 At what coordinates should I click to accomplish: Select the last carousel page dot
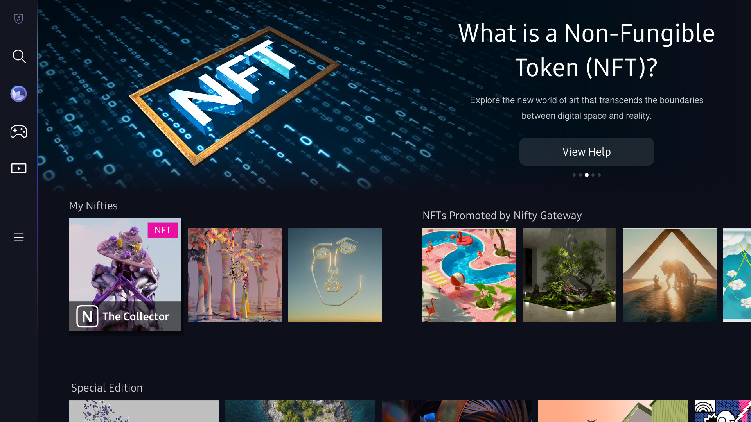[599, 175]
